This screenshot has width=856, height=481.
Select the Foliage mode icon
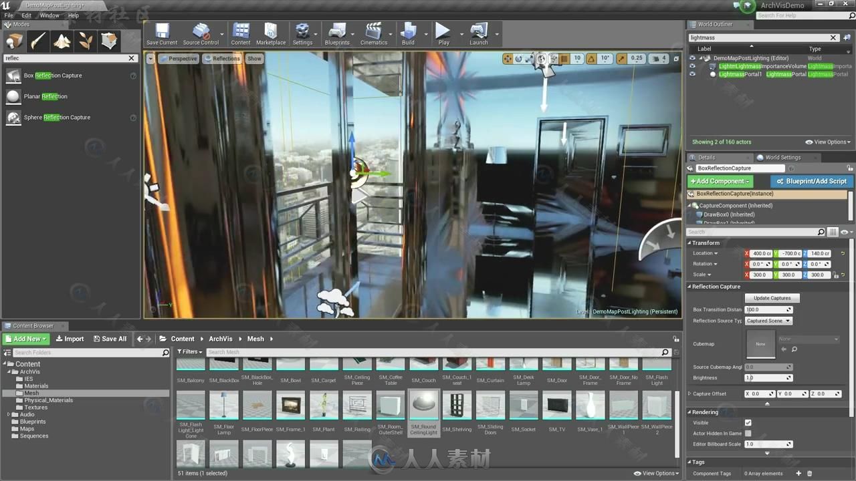tap(86, 41)
